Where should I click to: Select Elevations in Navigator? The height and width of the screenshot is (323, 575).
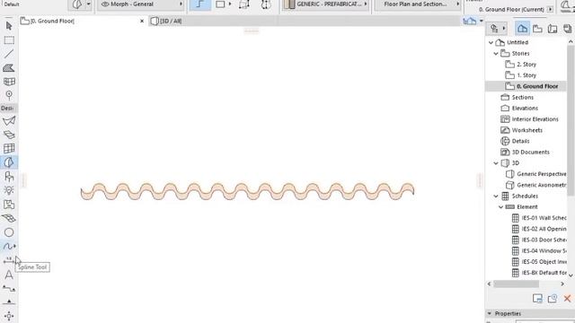tap(525, 109)
